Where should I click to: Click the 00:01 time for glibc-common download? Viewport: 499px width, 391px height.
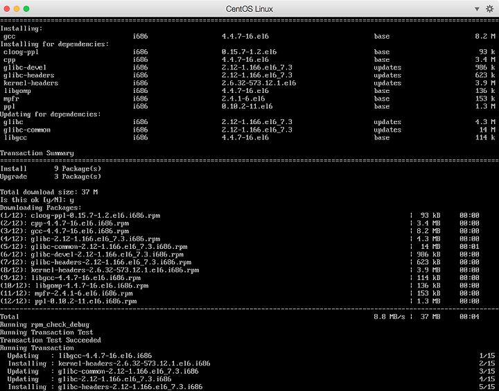point(469,247)
